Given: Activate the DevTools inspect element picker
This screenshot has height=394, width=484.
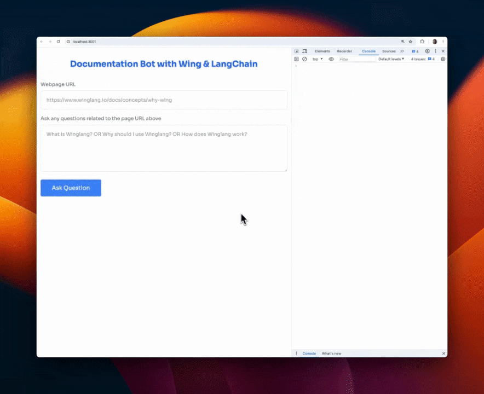Looking at the screenshot, I should click(x=296, y=51).
